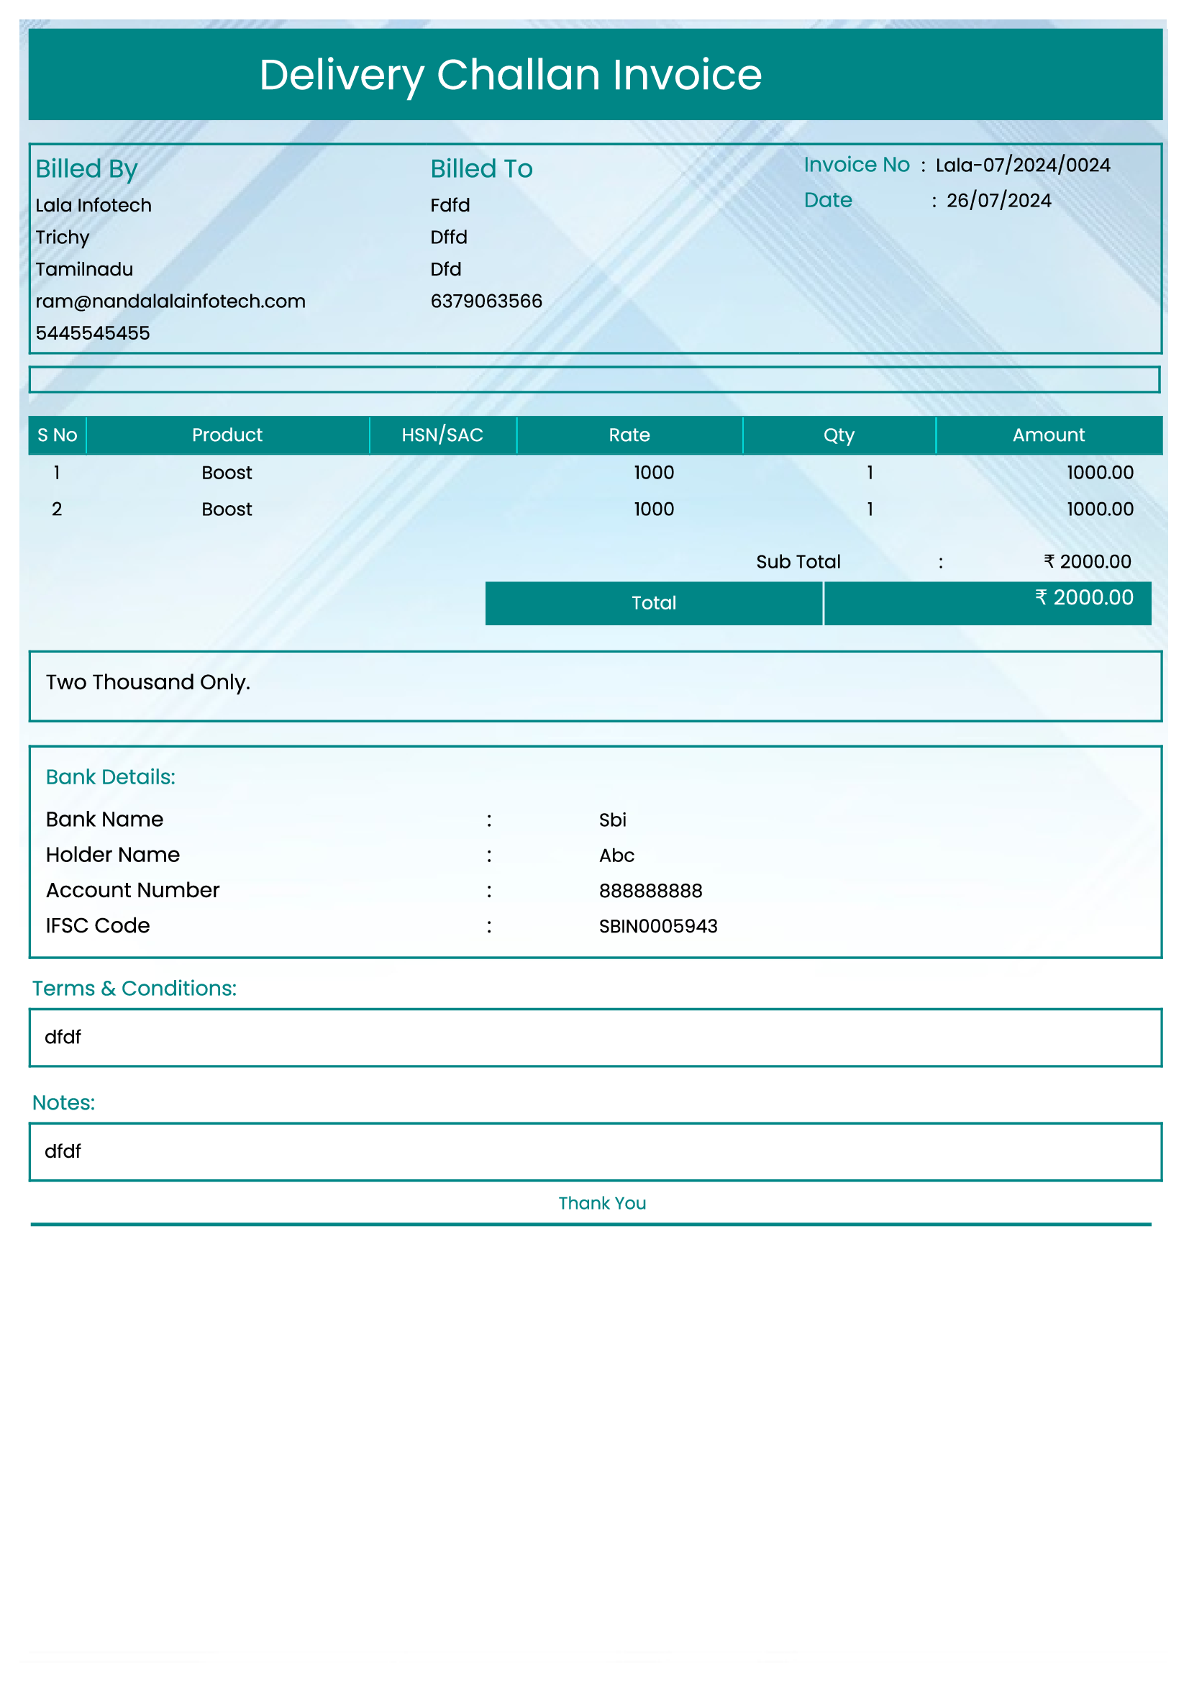1189x1683 pixels.
Task: Click the Bank Details heading
Action: 111,778
